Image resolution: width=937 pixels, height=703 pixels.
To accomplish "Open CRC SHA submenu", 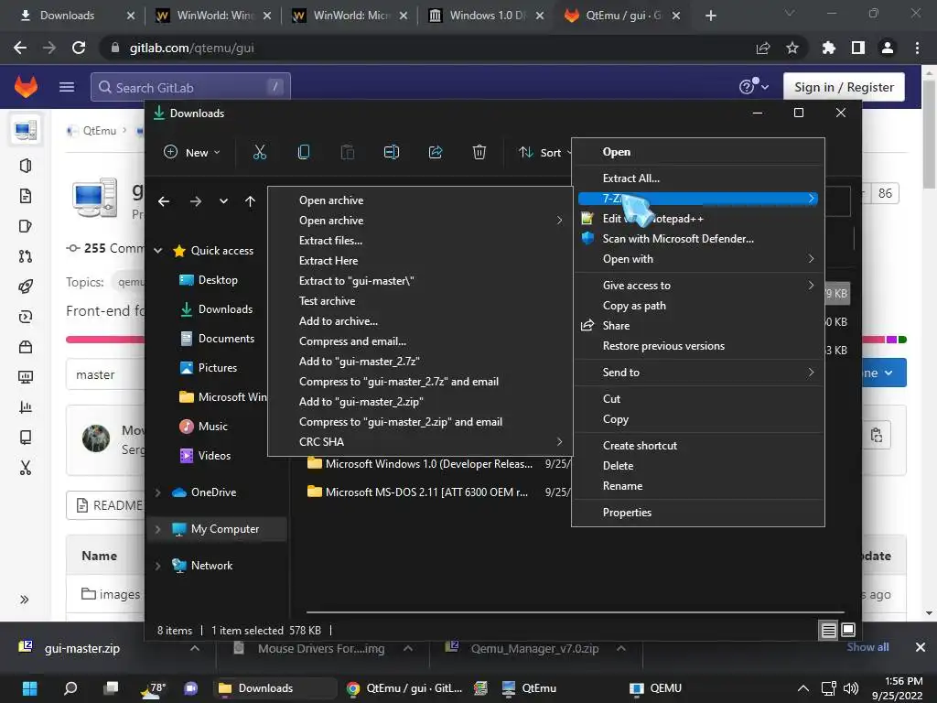I will [420, 442].
